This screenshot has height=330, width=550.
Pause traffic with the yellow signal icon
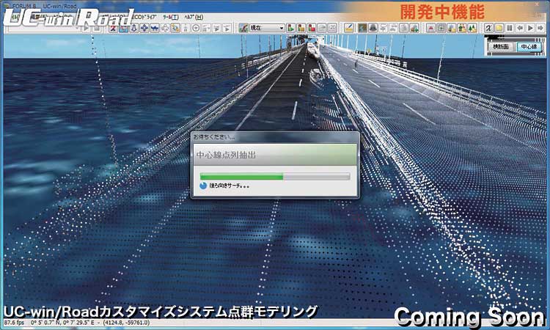(301, 28)
